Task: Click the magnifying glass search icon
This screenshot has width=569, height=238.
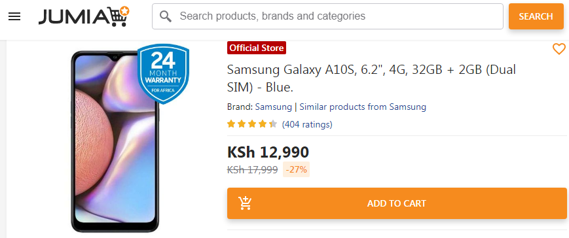Action: tap(166, 16)
